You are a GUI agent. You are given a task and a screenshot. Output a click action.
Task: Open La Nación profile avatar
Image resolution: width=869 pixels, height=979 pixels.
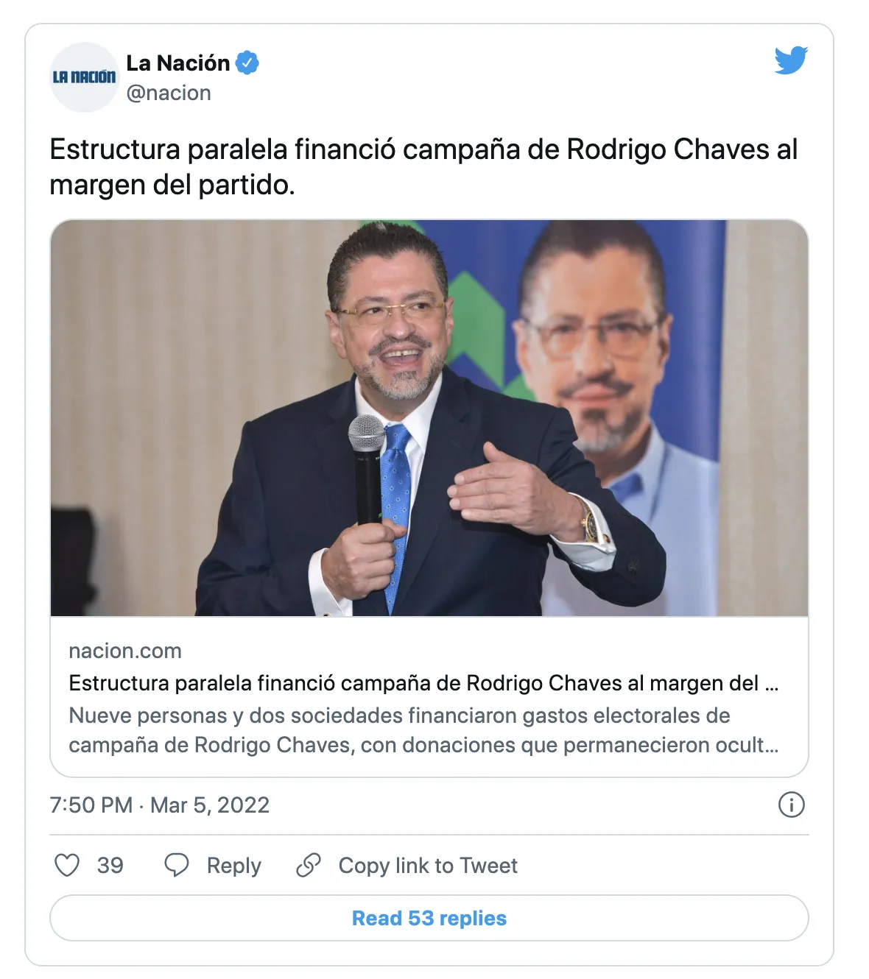point(85,77)
